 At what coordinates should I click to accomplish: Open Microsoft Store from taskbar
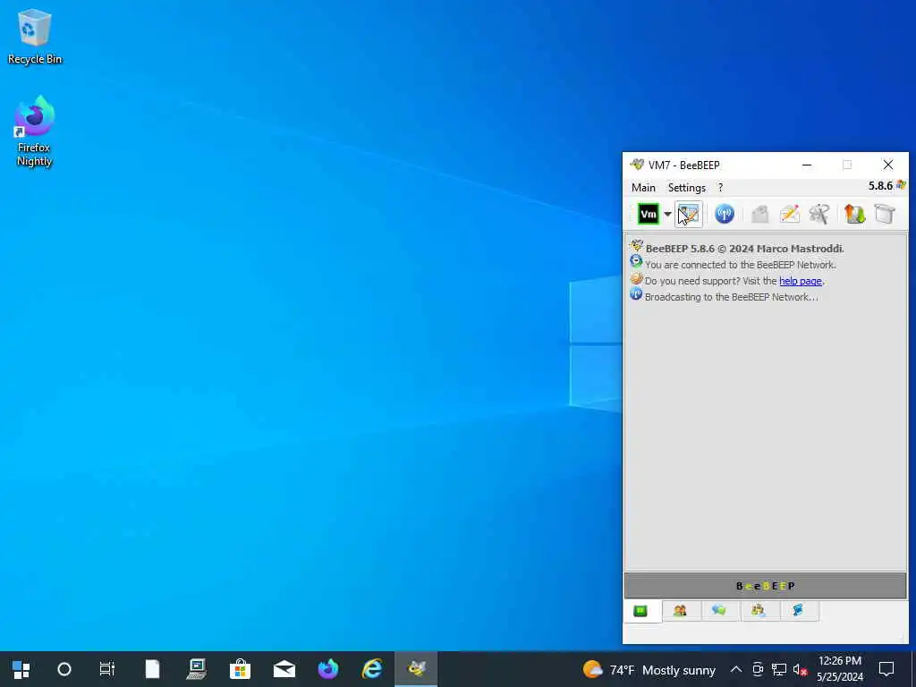(x=240, y=669)
